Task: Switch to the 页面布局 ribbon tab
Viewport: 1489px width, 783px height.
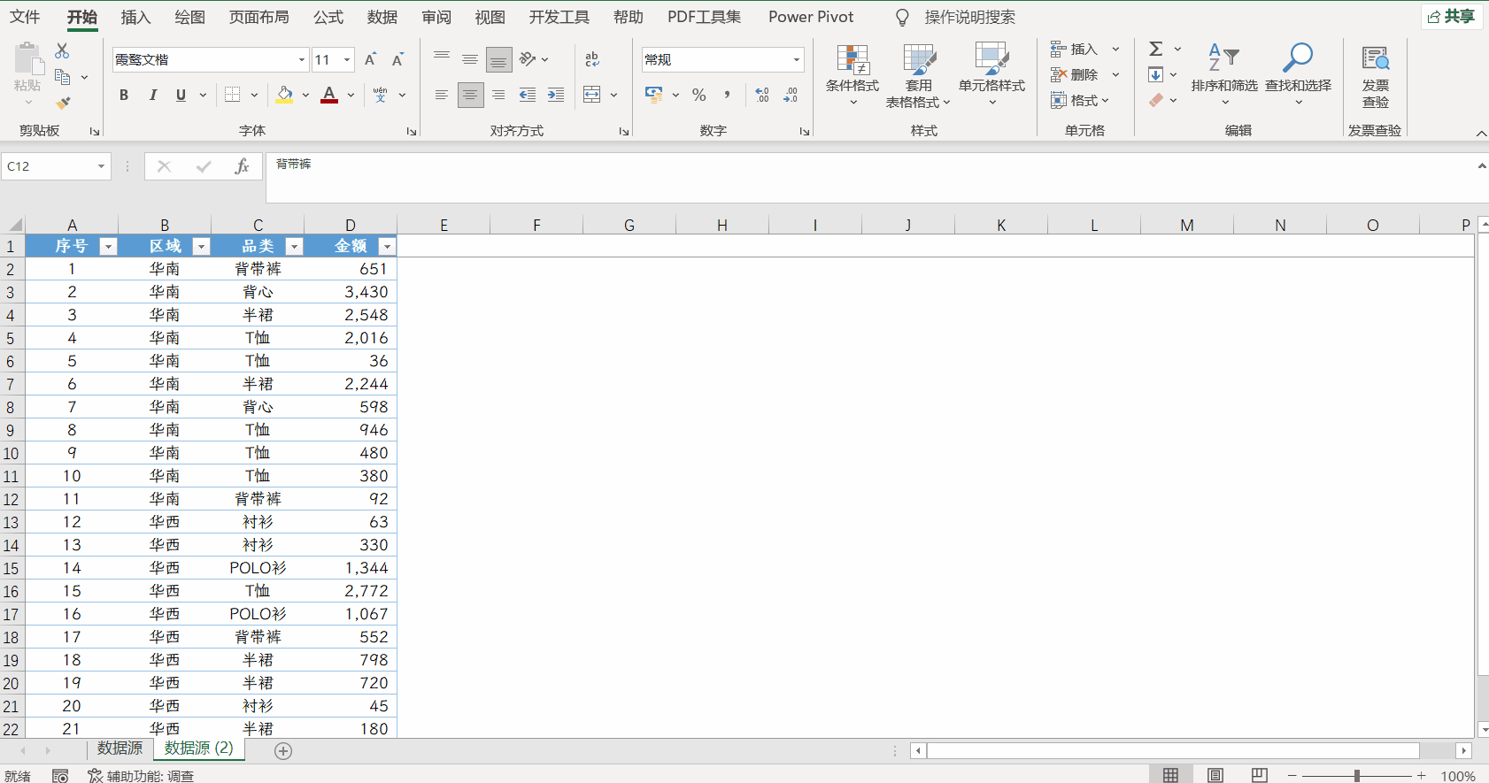Action: [x=258, y=17]
